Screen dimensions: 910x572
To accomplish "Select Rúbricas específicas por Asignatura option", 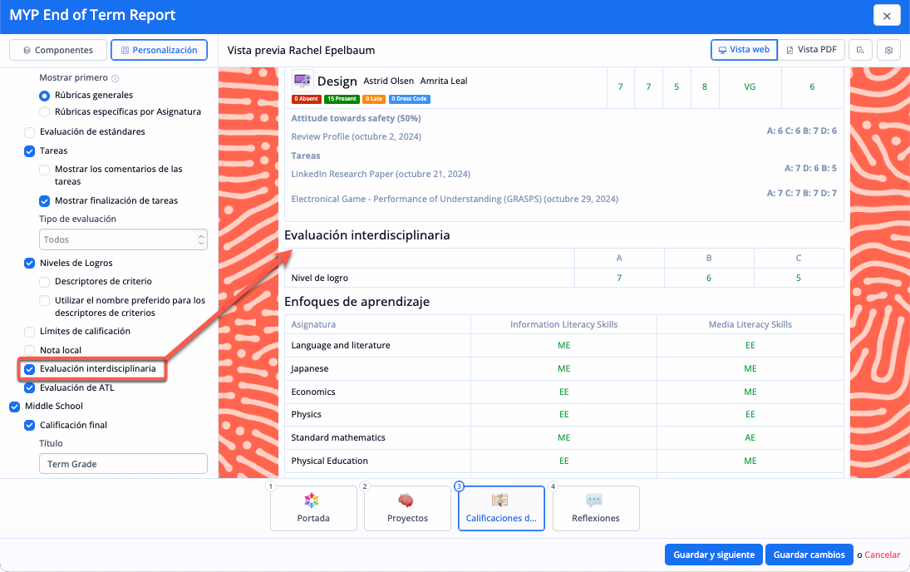I will pyautogui.click(x=45, y=111).
